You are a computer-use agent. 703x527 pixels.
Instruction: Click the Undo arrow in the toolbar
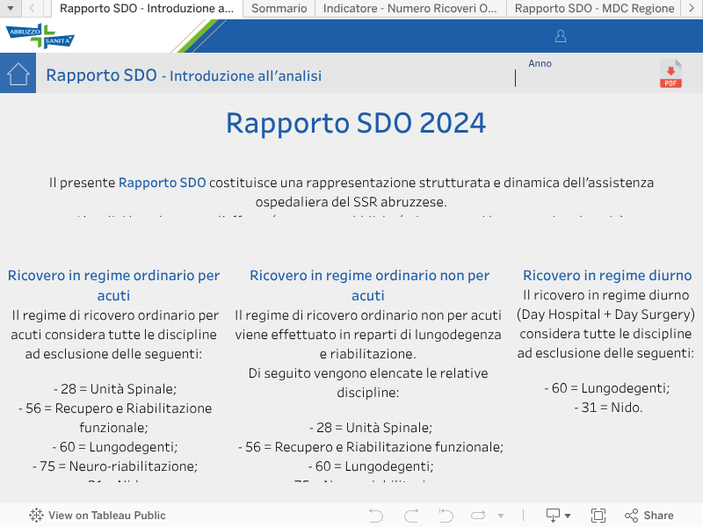coord(376,516)
